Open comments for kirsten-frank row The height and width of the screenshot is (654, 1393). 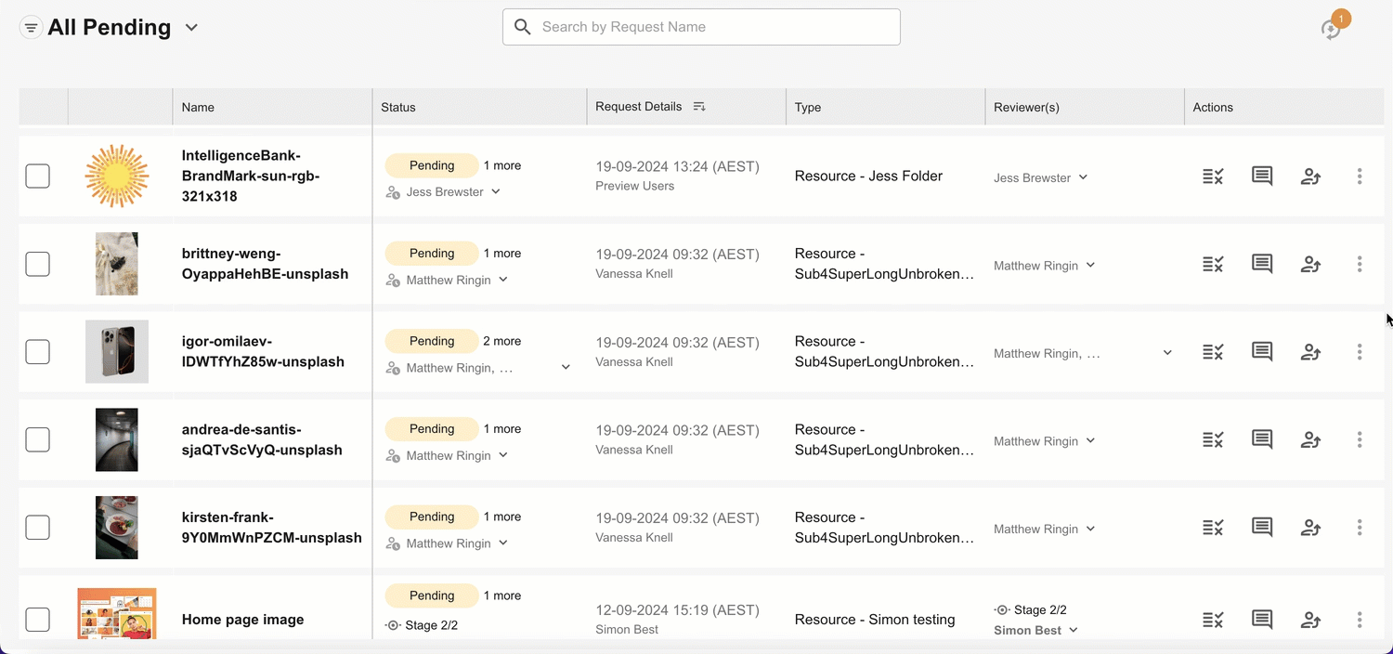pyautogui.click(x=1262, y=528)
